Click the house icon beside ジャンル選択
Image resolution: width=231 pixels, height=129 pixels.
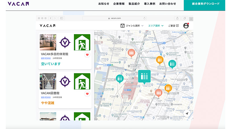pos(122,26)
